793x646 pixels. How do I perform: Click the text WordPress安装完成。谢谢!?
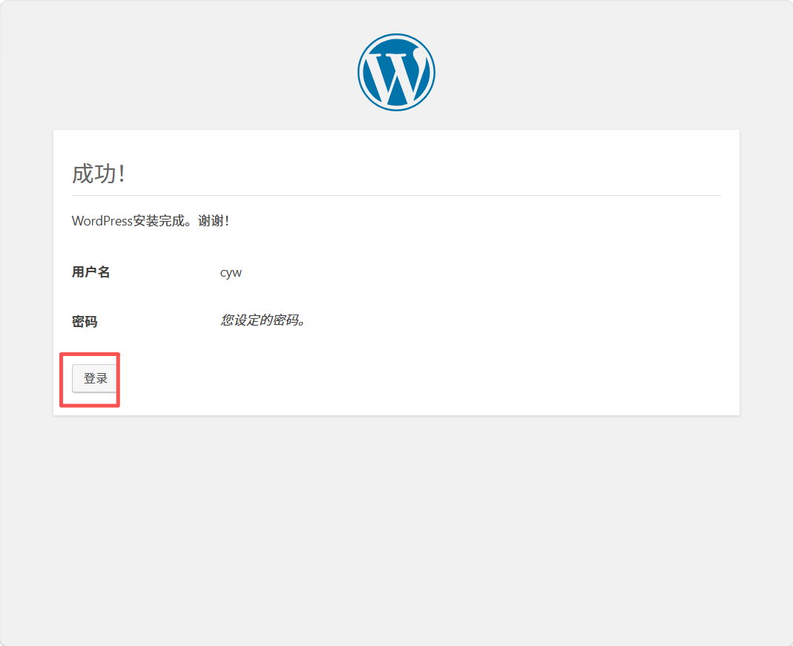click(x=150, y=221)
